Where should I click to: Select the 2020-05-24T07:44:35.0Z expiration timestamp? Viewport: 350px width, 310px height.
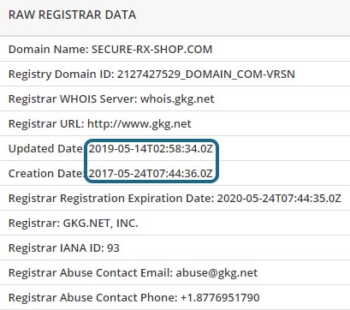tap(279, 199)
